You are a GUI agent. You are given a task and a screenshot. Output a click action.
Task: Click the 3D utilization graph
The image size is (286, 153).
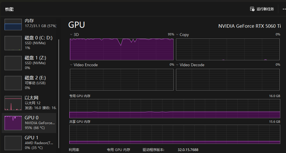tap(122, 49)
